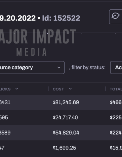Image resolution: width=122 pixels, height=157 pixels.
Task: Click the total in the $1,699.25 row
Action: pos(116,148)
